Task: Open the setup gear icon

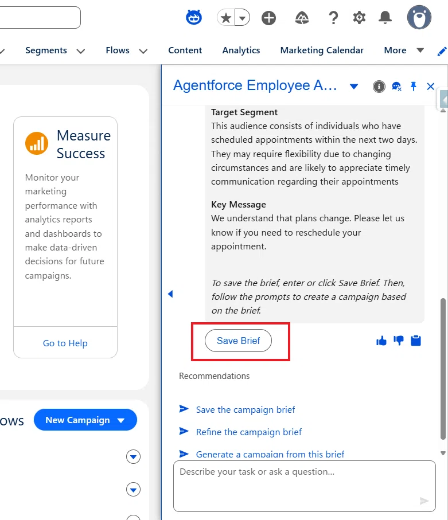Action: (x=359, y=18)
